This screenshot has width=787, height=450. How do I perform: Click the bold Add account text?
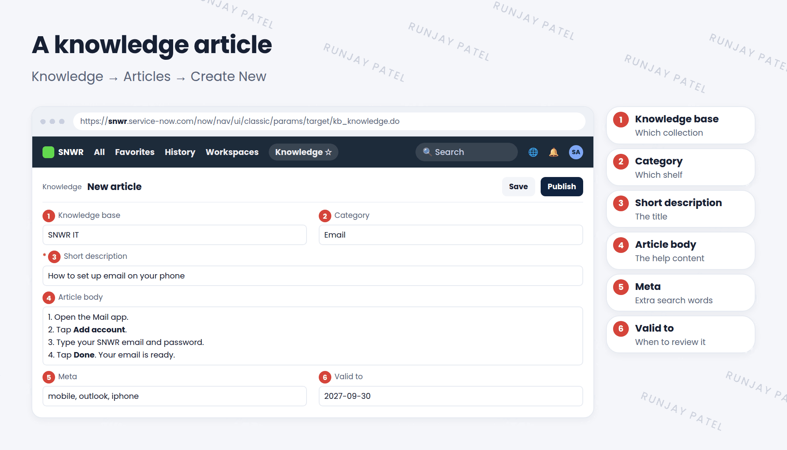[x=99, y=330]
